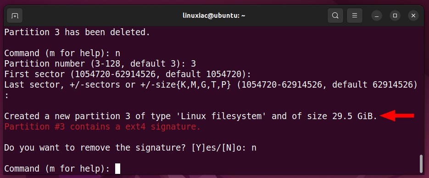Click the linuxiac@ubuntu window title
Viewport: 429px width, 178px height.
point(214,16)
